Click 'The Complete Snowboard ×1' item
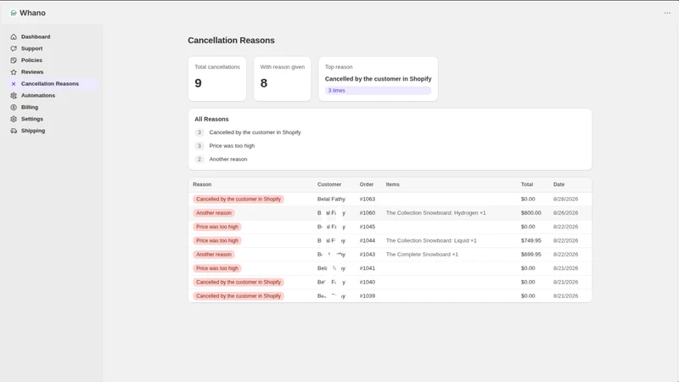Image resolution: width=679 pixels, height=382 pixels. (x=422, y=255)
